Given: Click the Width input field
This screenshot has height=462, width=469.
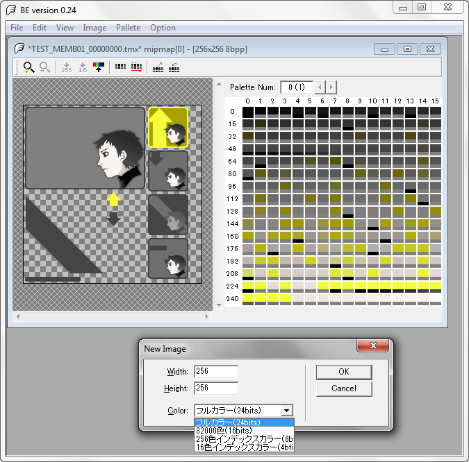Looking at the screenshot, I should [216, 372].
